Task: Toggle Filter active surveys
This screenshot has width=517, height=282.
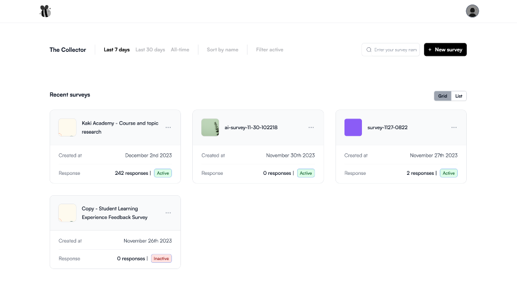Action: coord(269,50)
